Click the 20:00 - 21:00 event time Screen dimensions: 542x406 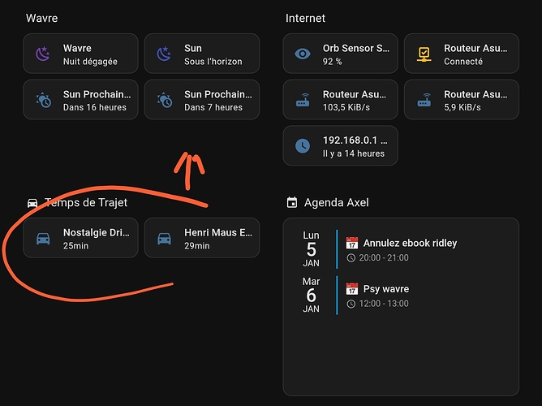(x=384, y=258)
